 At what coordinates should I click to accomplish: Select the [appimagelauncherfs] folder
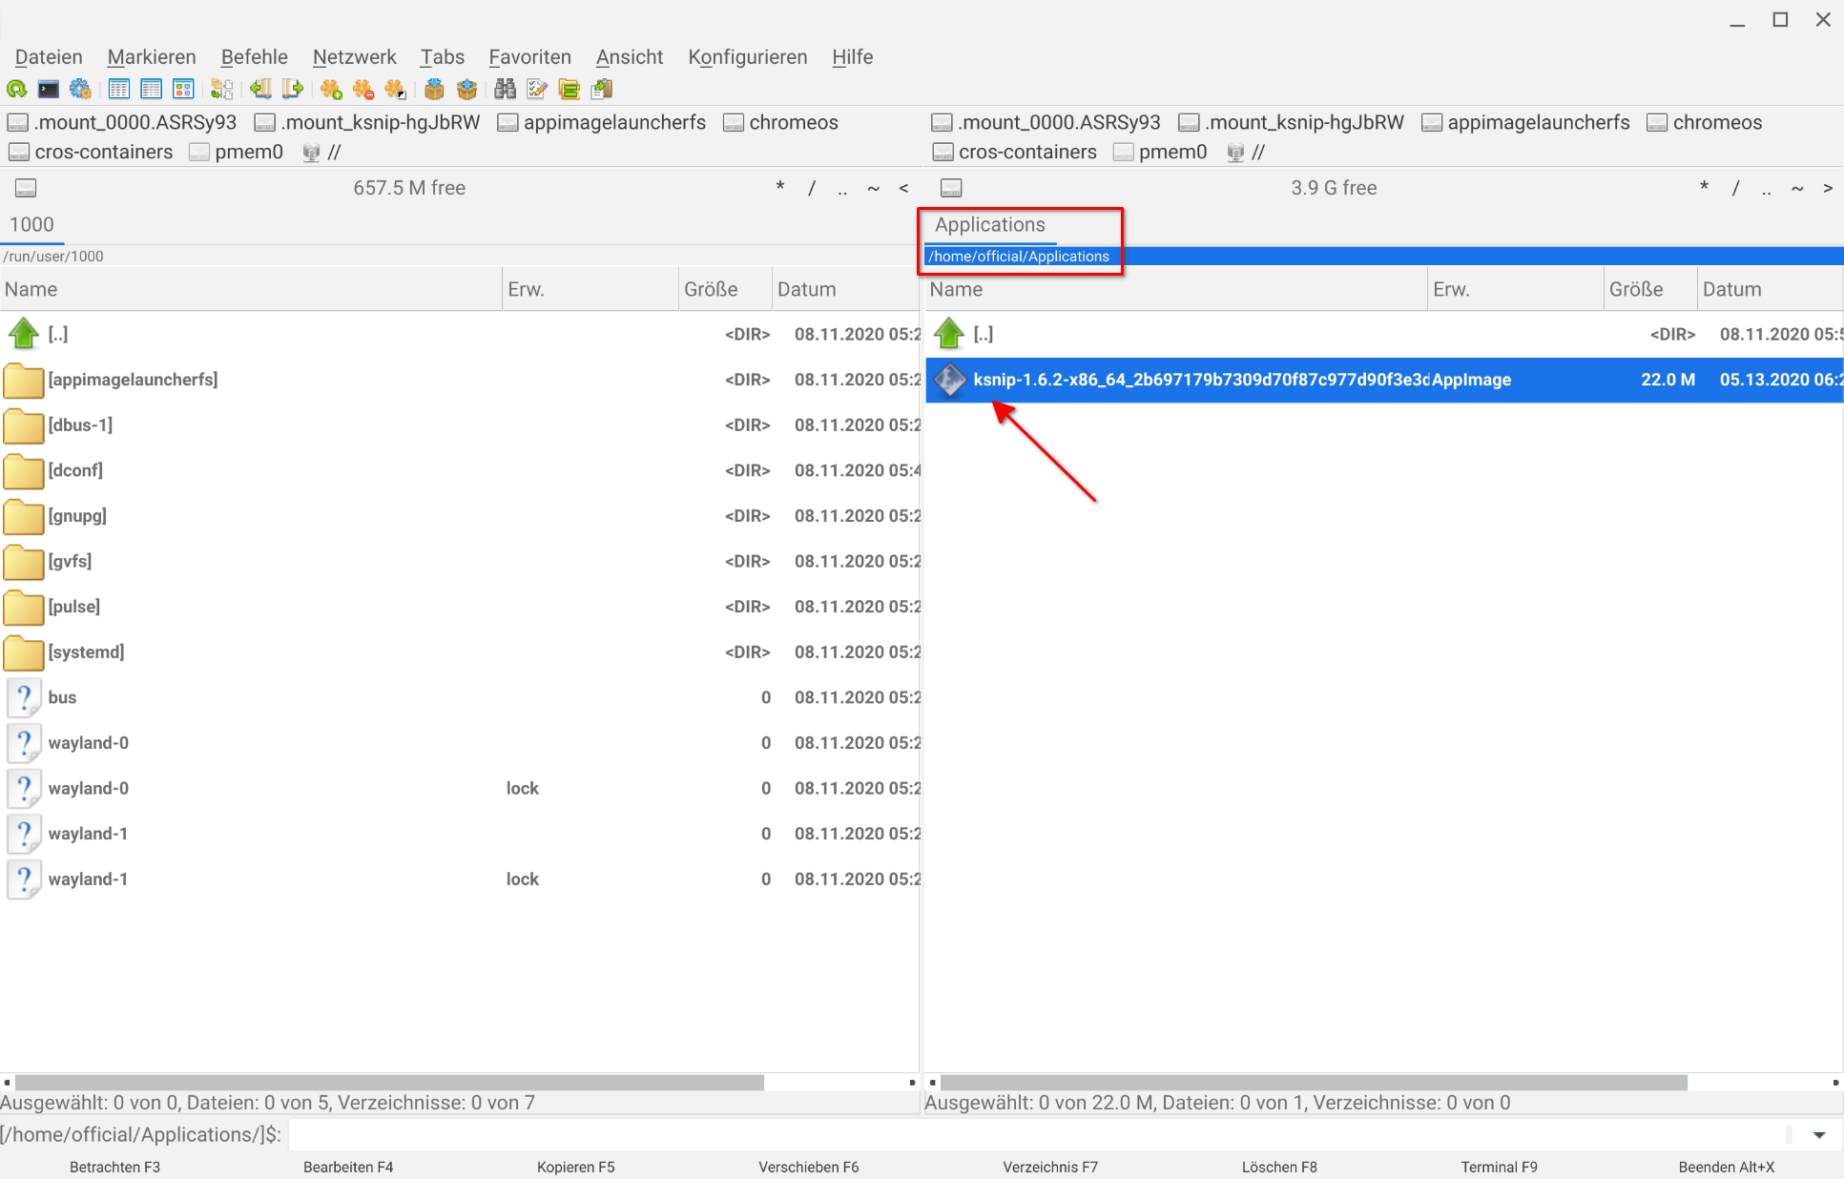pyautogui.click(x=459, y=380)
